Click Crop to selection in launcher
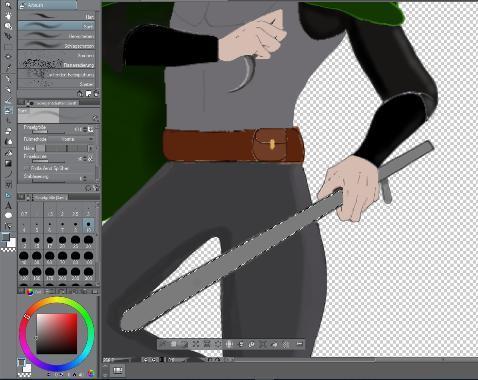Image resolution: width=478 pixels, height=380 pixels. coord(173,344)
